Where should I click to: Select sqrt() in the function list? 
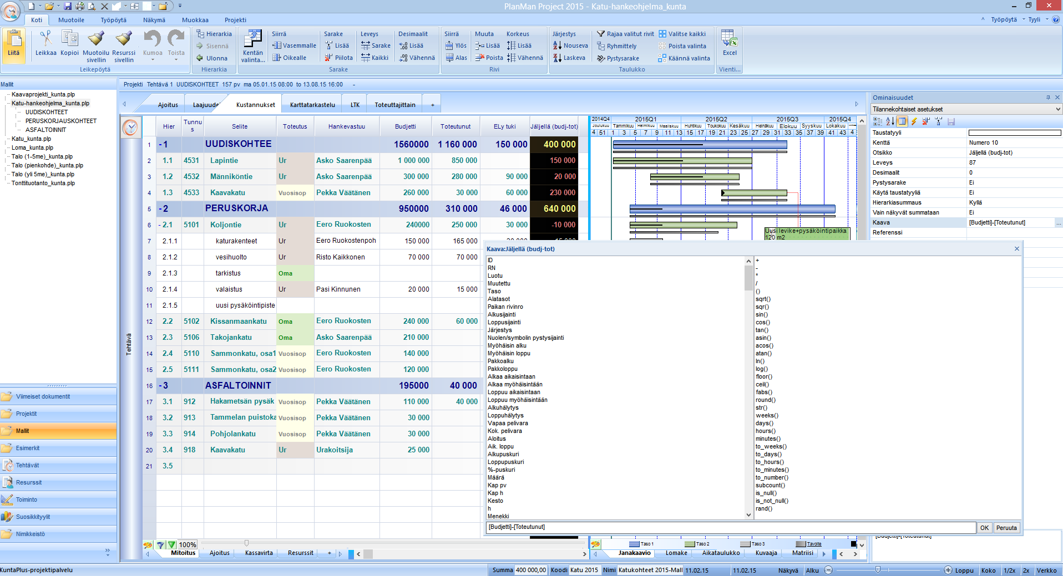763,299
